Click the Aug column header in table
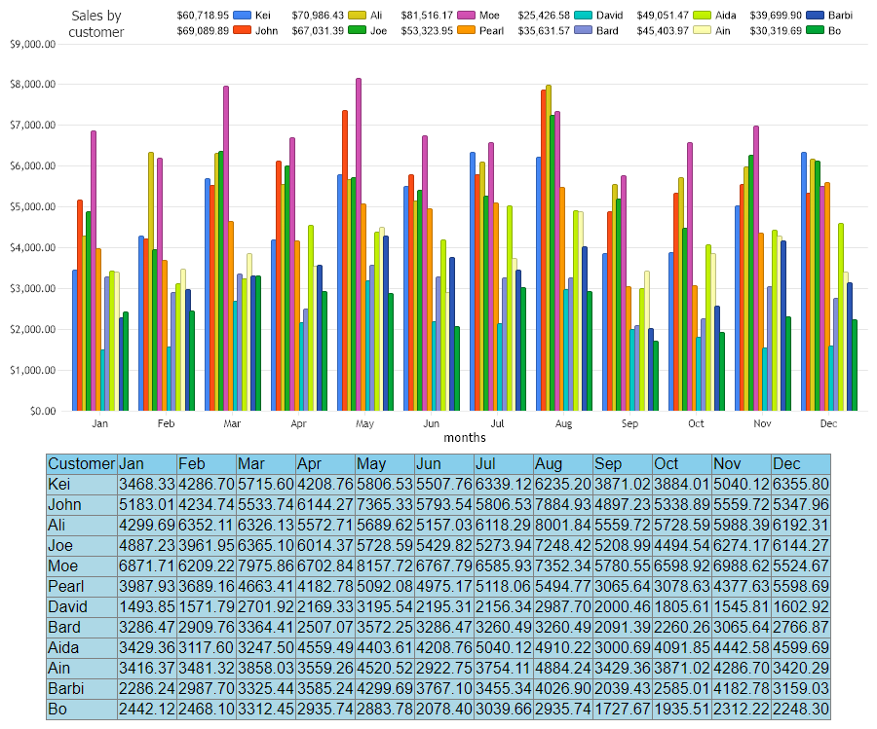The width and height of the screenshot is (877, 729). tap(562, 464)
